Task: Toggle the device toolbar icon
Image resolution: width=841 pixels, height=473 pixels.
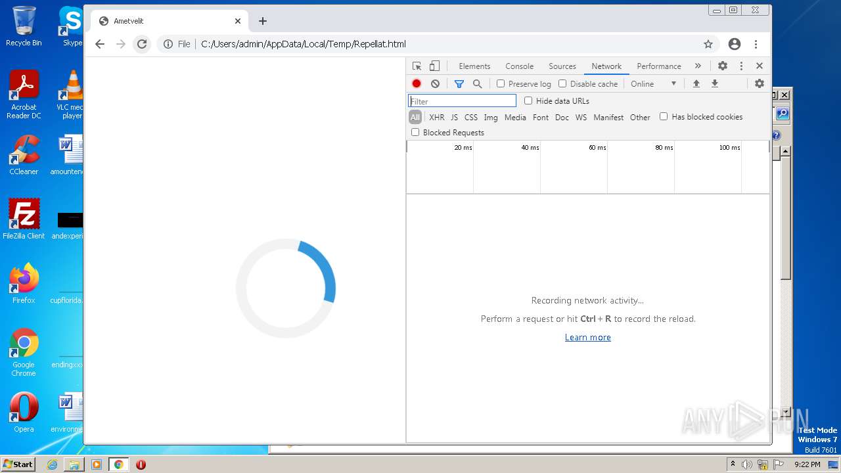Action: pos(434,66)
